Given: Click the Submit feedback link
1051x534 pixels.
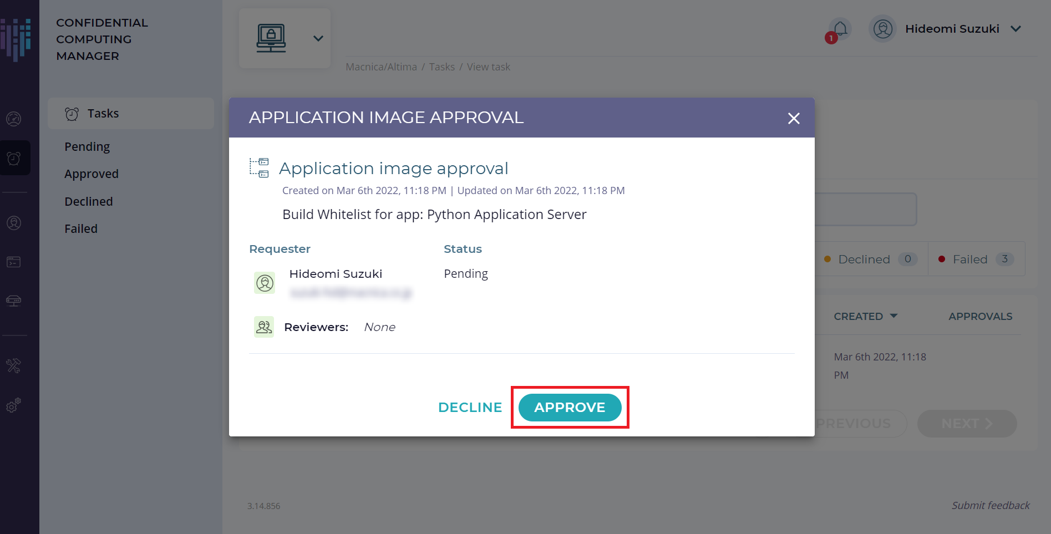Looking at the screenshot, I should 991,506.
